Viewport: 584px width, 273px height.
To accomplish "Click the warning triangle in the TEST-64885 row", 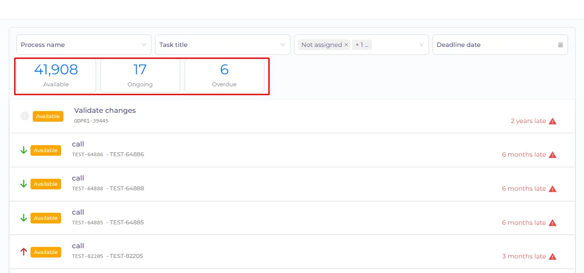I will pyautogui.click(x=553, y=223).
